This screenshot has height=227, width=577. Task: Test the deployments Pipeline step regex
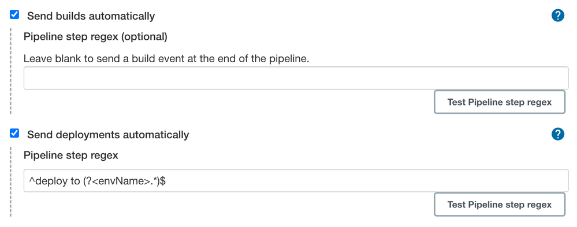pos(500,204)
